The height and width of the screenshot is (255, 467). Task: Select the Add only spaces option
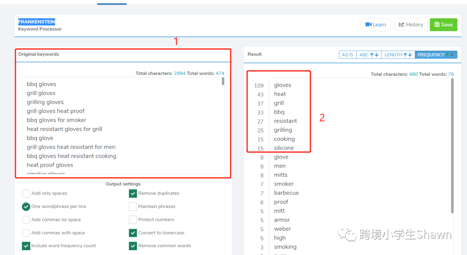click(26, 193)
